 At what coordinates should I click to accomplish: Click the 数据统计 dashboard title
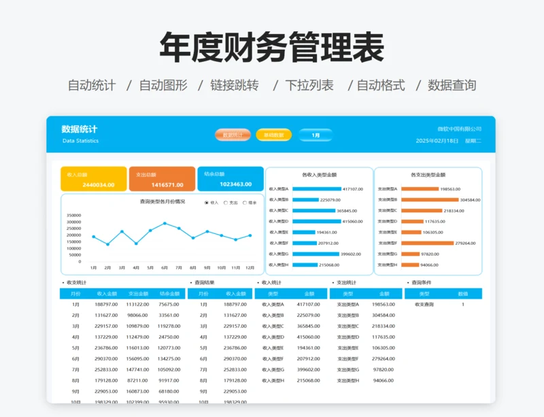pyautogui.click(x=79, y=129)
